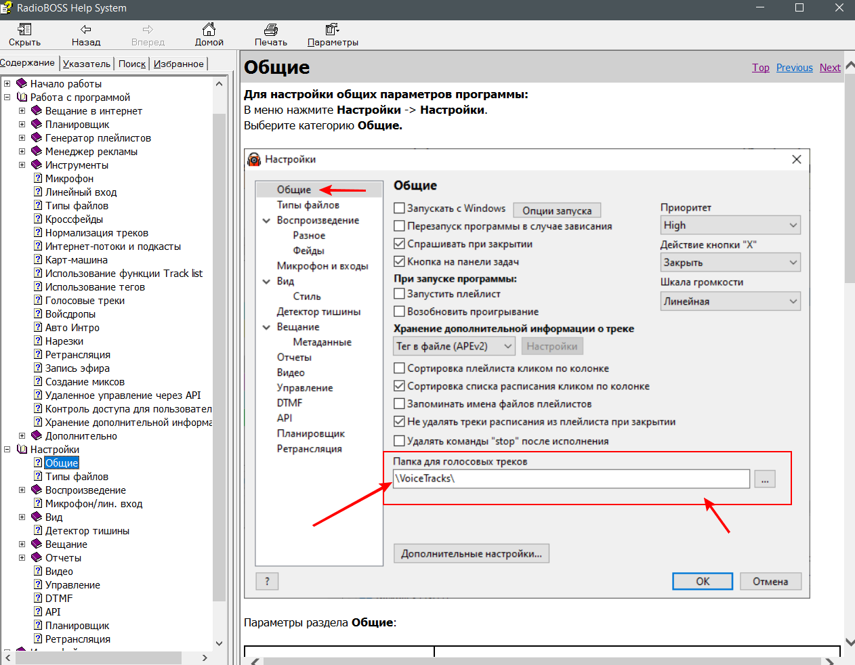Switch to the Указатель tab

pos(86,64)
